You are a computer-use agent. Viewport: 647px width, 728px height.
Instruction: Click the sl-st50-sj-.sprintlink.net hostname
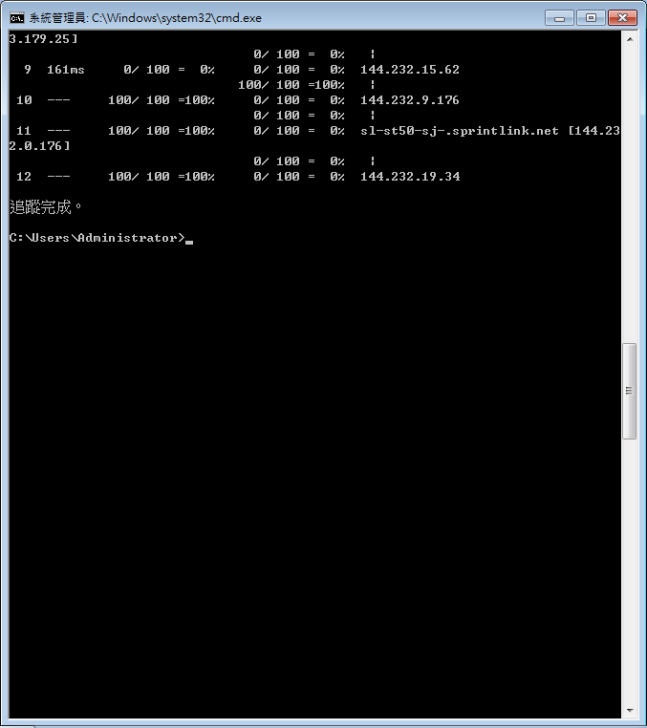460,131
